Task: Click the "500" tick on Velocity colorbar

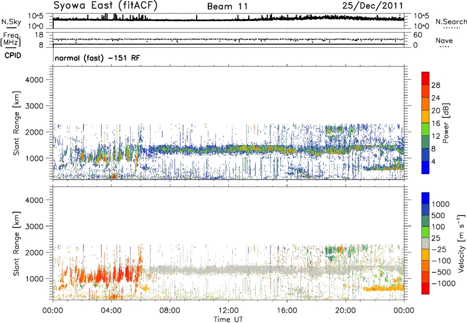Action: pos(440,215)
